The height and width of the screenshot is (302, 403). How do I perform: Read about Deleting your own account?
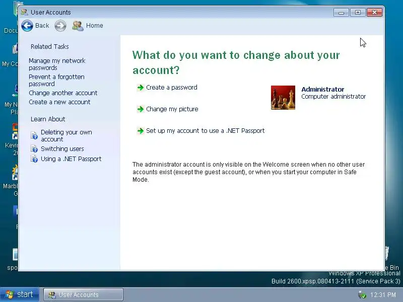click(x=66, y=135)
